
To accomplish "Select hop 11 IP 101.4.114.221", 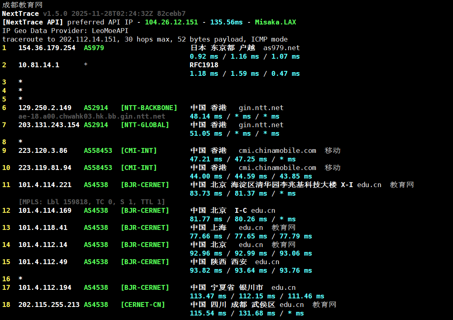I will 45,185.
